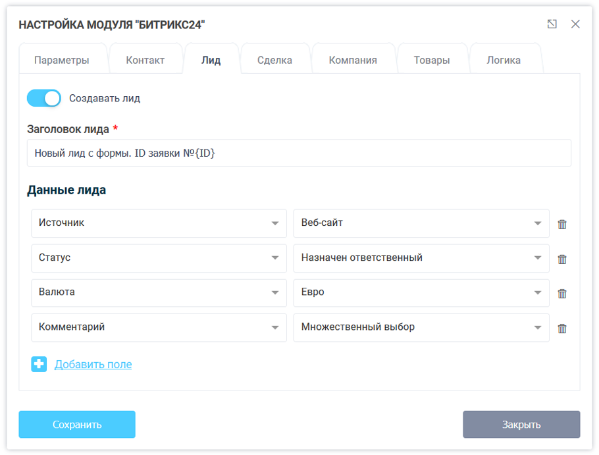599x455 pixels.
Task: Disable the Создавать лид toggle
Action: (x=43, y=97)
